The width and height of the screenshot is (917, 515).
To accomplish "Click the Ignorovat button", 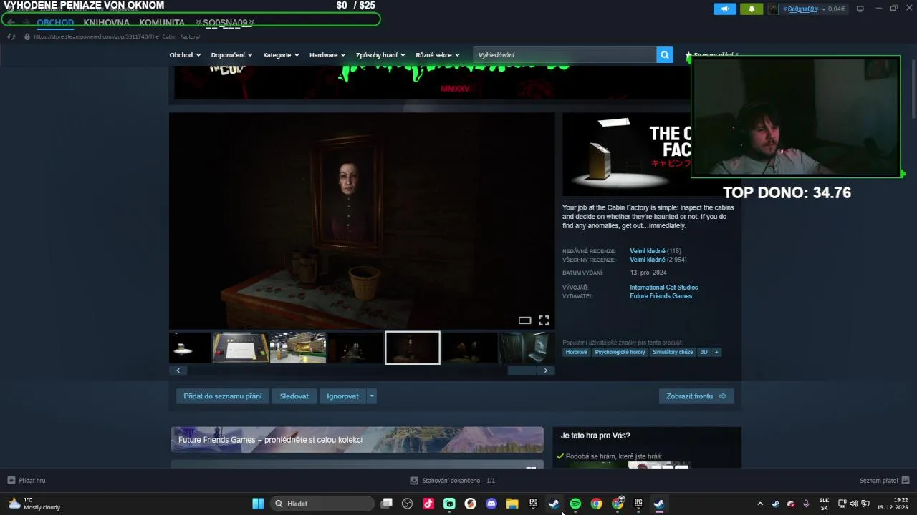I will [343, 396].
